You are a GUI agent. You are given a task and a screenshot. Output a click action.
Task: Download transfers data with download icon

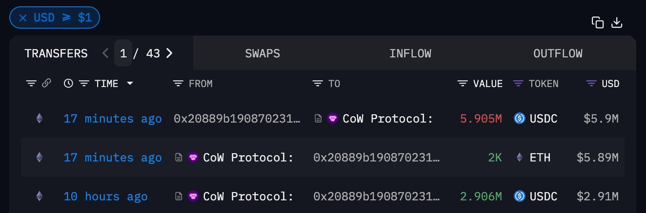[x=617, y=22]
